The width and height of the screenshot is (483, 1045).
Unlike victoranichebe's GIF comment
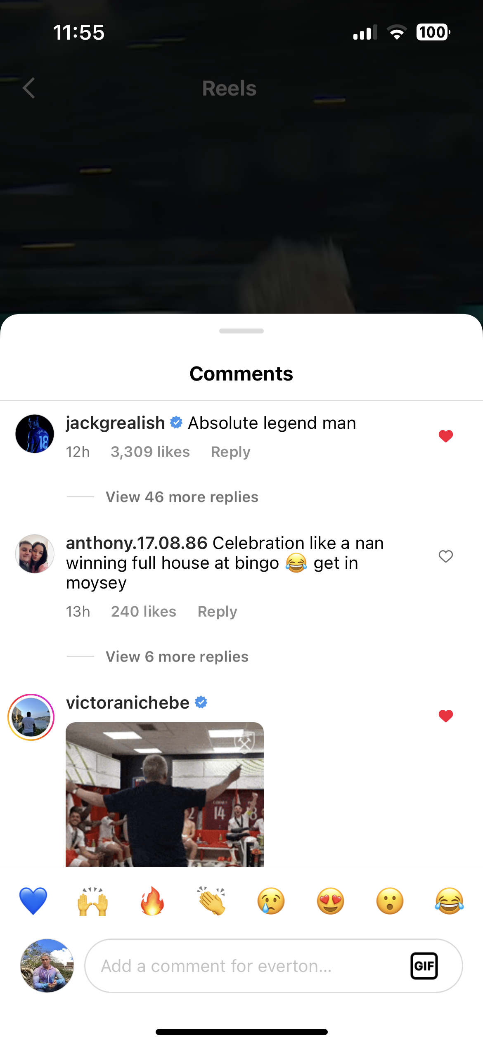[x=446, y=716]
